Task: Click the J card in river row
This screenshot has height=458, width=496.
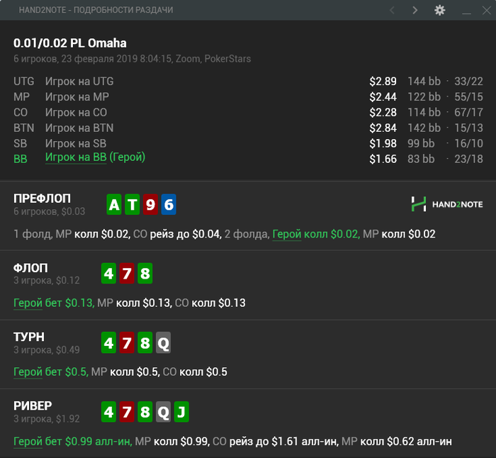Action: [x=181, y=412]
